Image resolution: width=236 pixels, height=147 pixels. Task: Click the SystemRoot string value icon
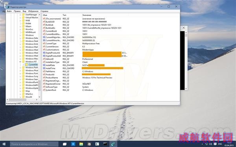tap(44, 90)
